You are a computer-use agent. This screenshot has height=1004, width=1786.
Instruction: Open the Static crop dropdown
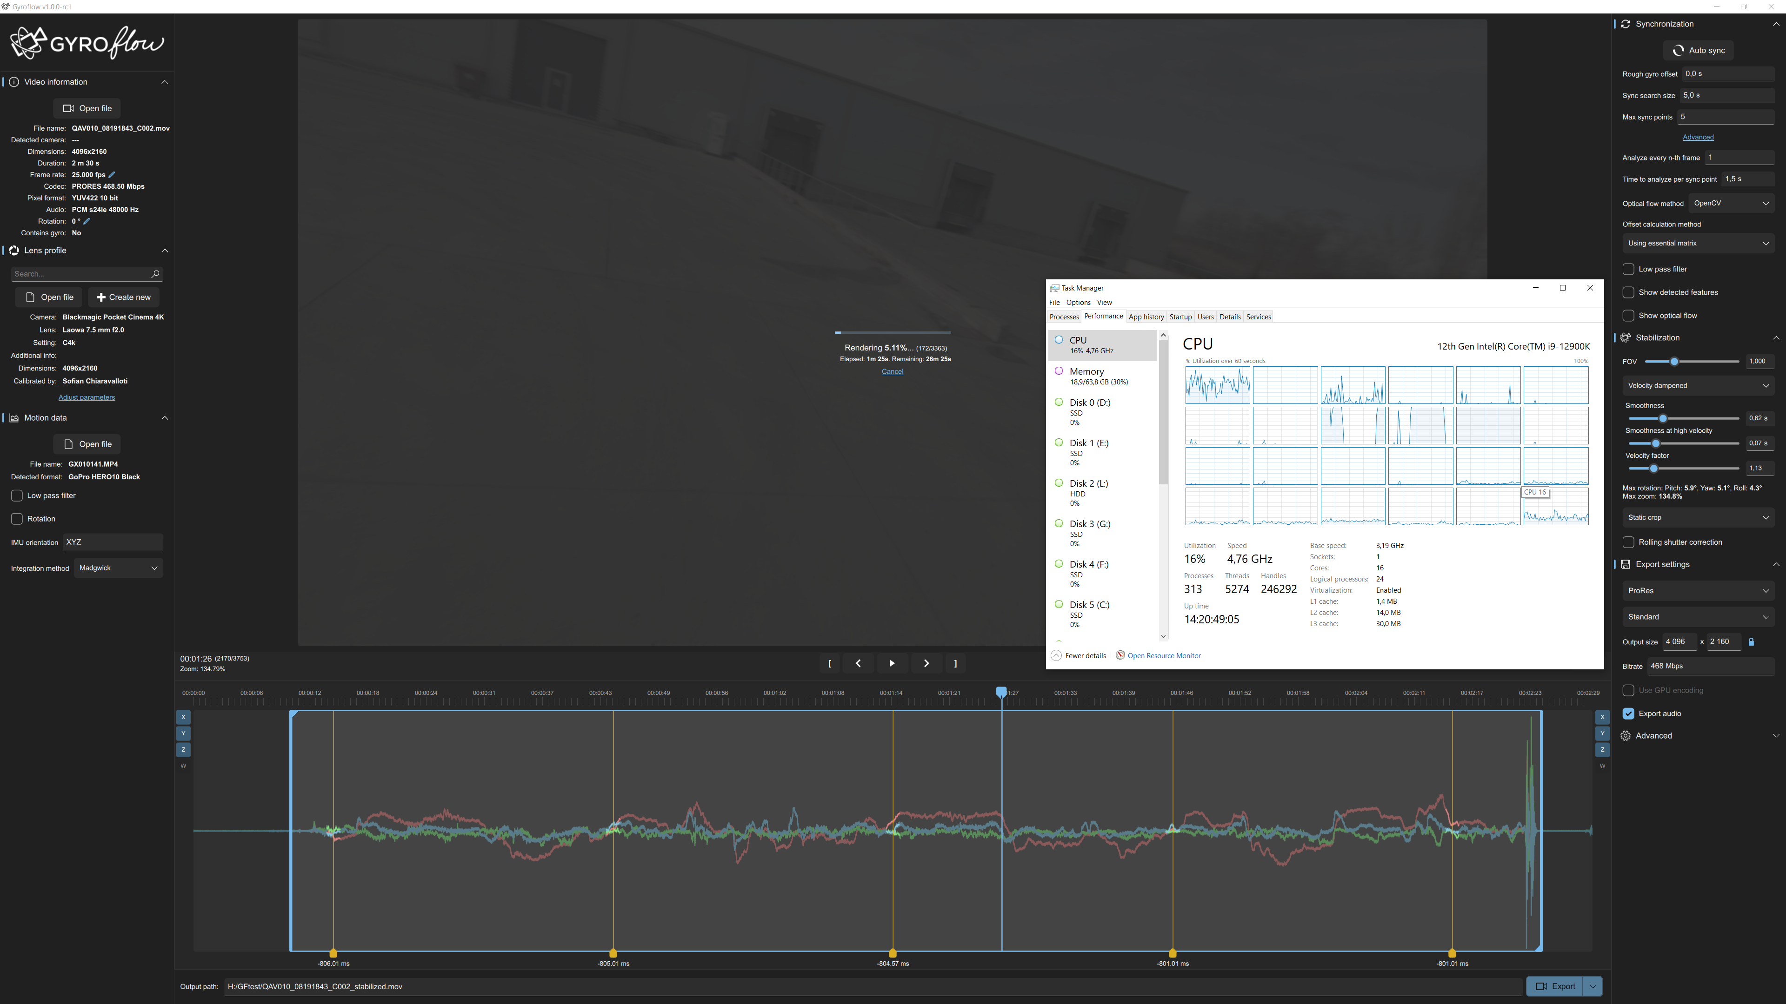pyautogui.click(x=1698, y=518)
